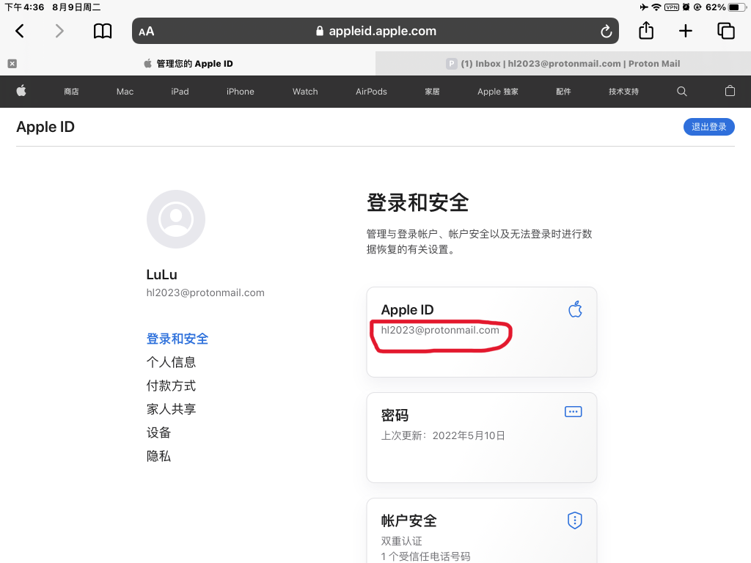Open the 商店 nav item
Screen dimensions: 751x563
[x=71, y=92]
